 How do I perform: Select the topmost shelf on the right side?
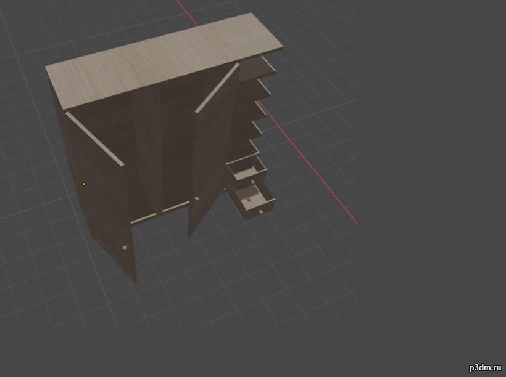click(268, 65)
